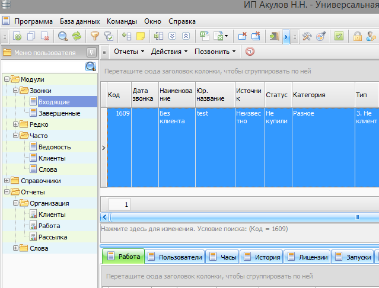This screenshot has height=288, width=379.
Task: Click the search condition text to edit filter
Action: point(195,229)
